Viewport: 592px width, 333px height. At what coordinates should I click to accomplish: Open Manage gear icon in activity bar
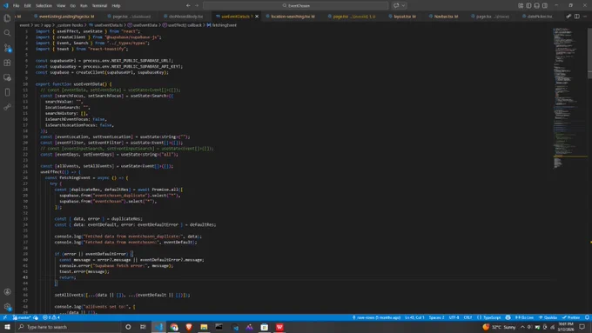click(x=7, y=307)
